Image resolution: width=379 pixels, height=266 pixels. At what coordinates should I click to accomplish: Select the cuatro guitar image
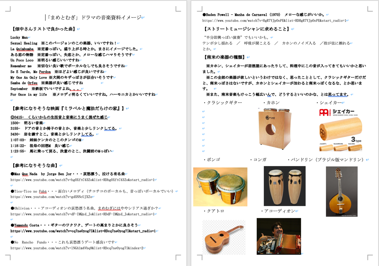tap(224, 237)
